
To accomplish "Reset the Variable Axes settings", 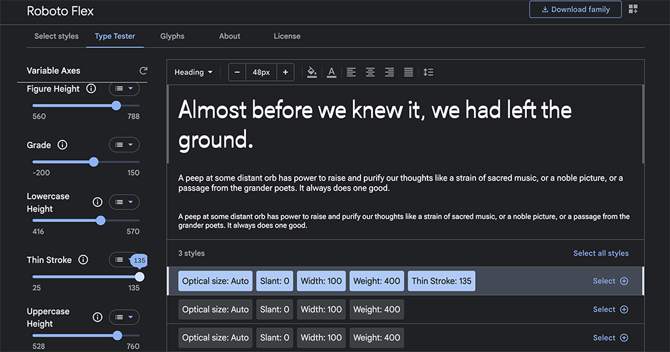I will [143, 71].
